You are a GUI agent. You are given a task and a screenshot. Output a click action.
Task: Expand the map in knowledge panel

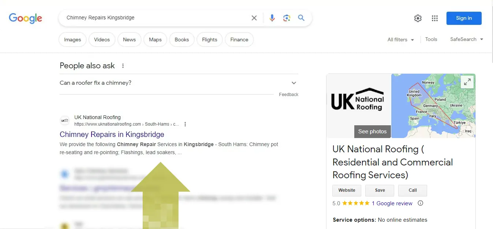coord(467,82)
